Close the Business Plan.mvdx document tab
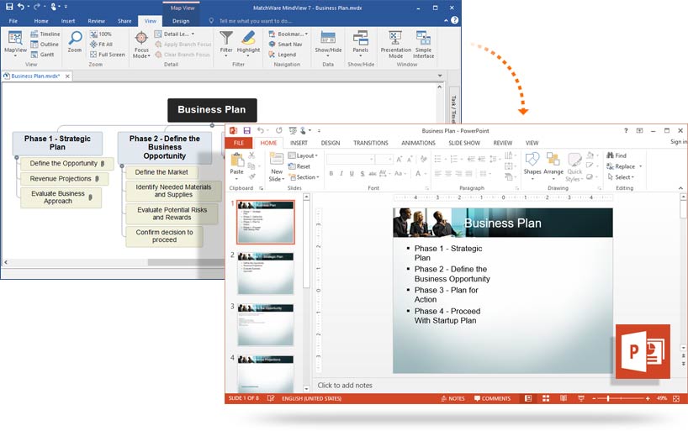Image resolution: width=688 pixels, height=431 pixels. pyautogui.click(x=67, y=76)
